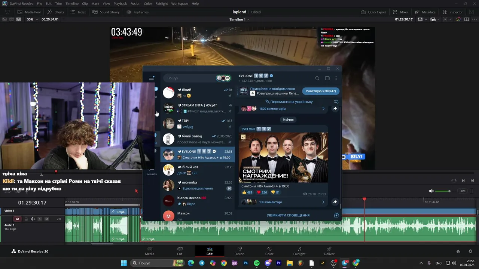Open the Metadata panel

(425, 12)
